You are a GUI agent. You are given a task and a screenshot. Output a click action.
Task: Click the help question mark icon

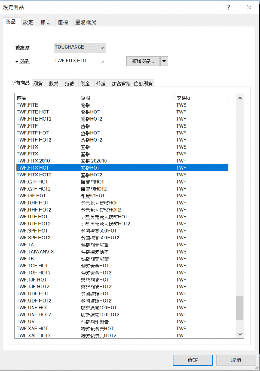(x=228, y=8)
